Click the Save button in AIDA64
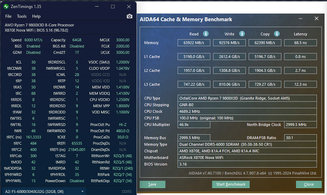Screen dimensions: 327x195 coord(153,184)
